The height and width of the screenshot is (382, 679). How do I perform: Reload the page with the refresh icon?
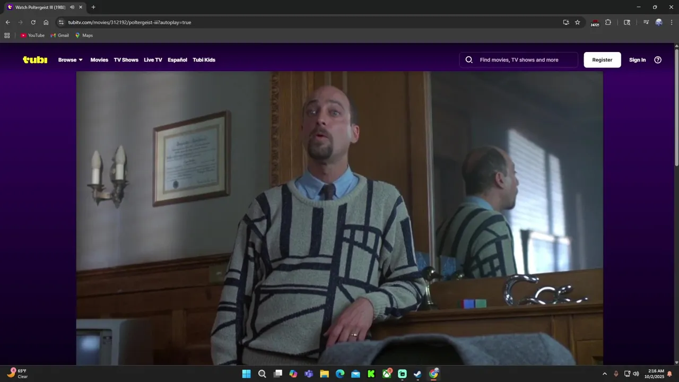[x=33, y=22]
